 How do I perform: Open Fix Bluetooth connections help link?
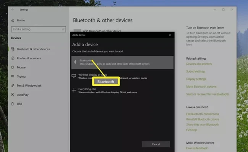(x=203, y=114)
